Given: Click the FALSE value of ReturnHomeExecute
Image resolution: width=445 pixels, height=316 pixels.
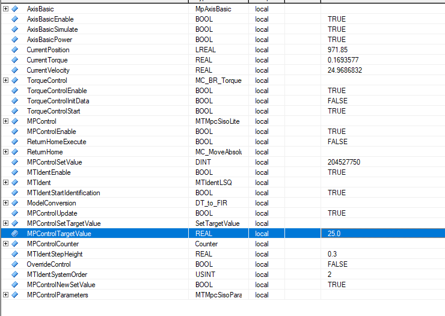Looking at the screenshot, I should (337, 142).
